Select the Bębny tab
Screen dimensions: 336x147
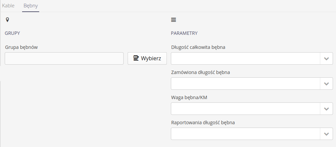(x=30, y=6)
